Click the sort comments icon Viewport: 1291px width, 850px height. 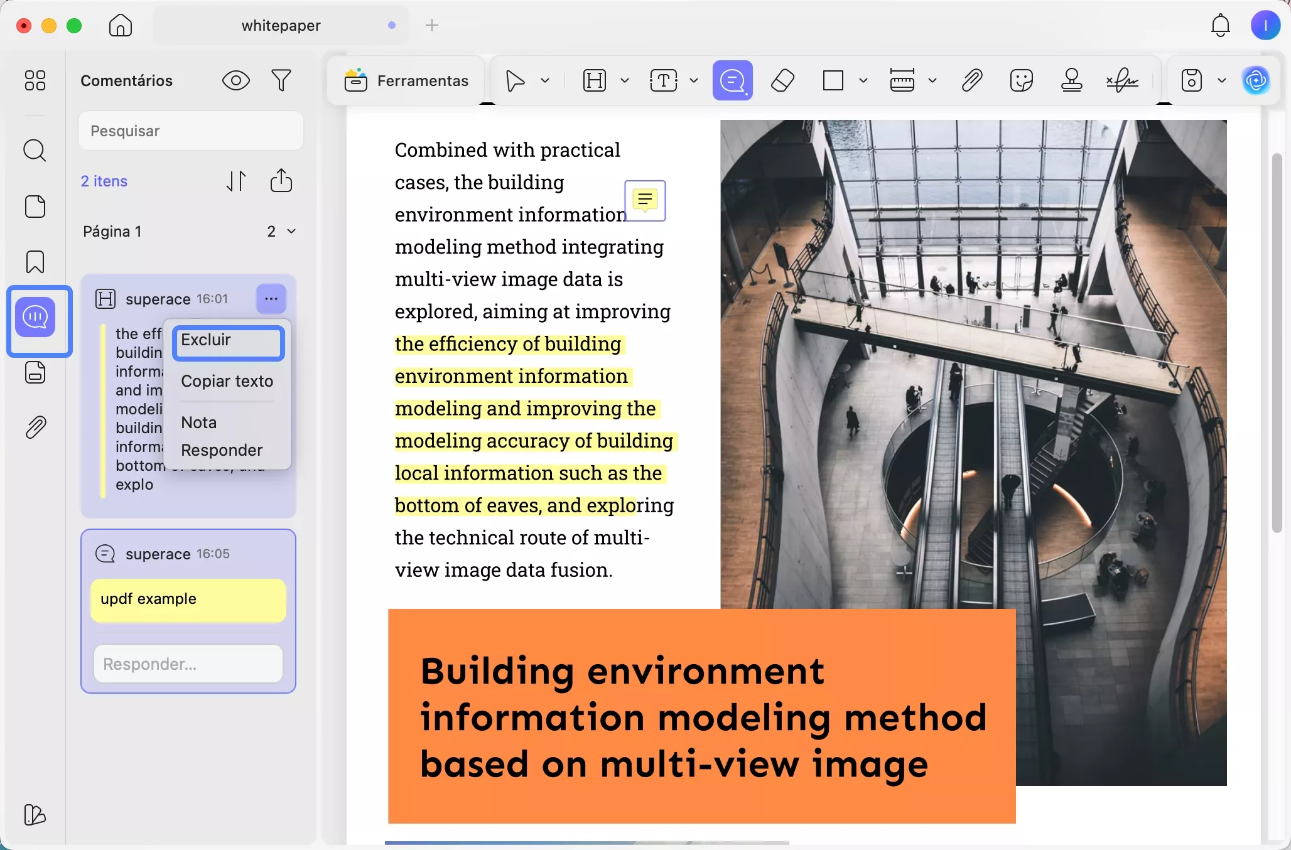236,181
